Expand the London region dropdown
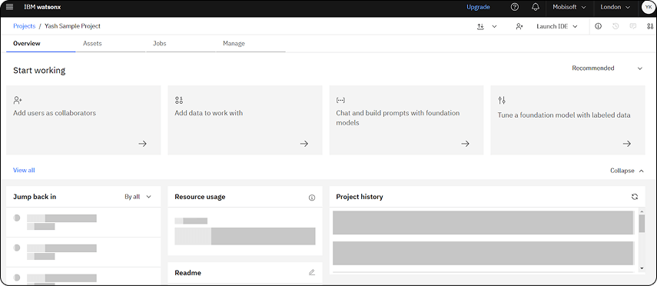 coord(615,7)
